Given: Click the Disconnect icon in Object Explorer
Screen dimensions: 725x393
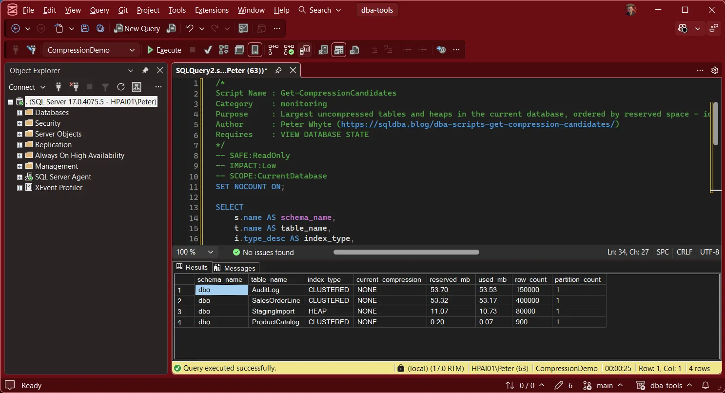Looking at the screenshot, I should 74,87.
